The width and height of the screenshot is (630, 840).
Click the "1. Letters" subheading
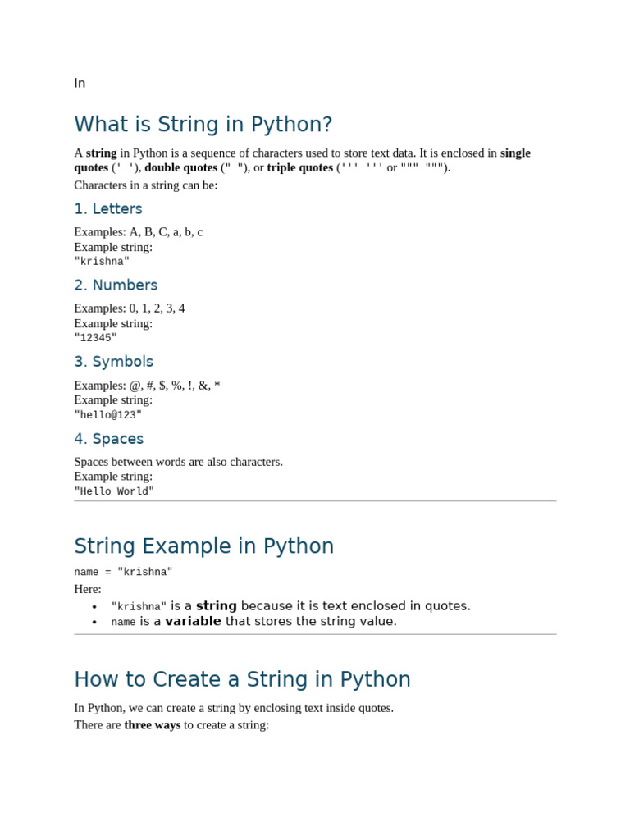click(x=107, y=209)
